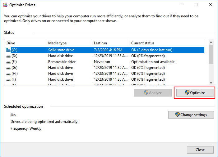Click the G: hard disk drive icon

8,68
